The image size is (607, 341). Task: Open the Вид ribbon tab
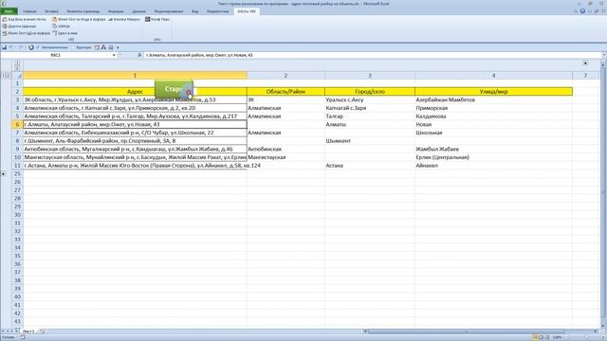[x=194, y=11]
